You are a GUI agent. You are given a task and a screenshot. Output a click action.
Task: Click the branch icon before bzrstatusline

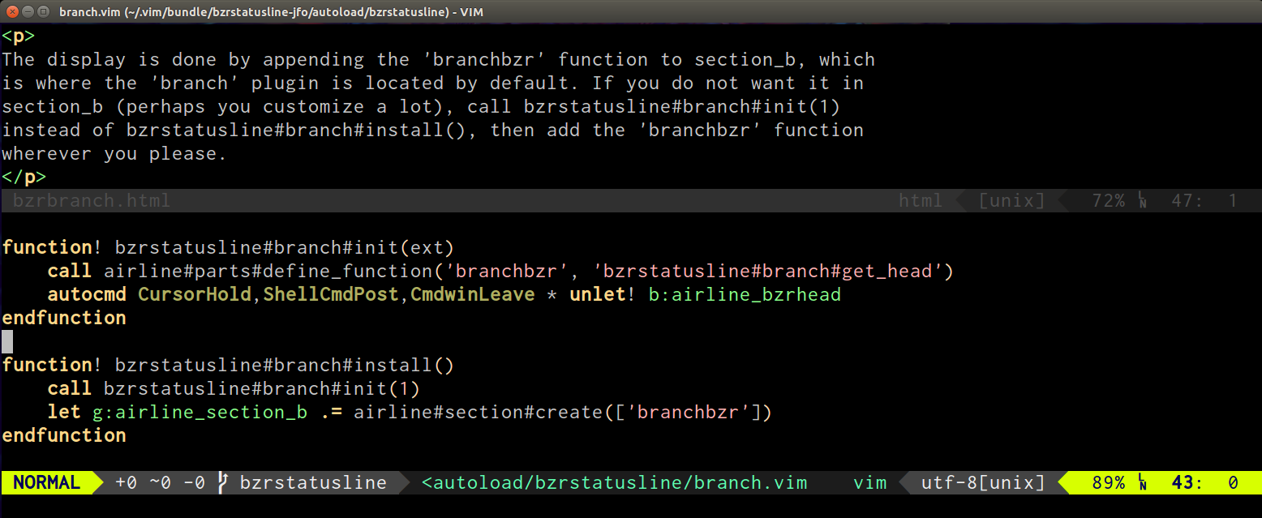pyautogui.click(x=223, y=483)
